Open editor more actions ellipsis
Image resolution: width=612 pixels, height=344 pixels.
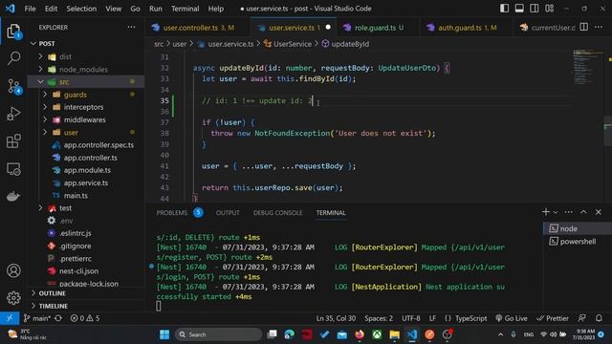(599, 28)
